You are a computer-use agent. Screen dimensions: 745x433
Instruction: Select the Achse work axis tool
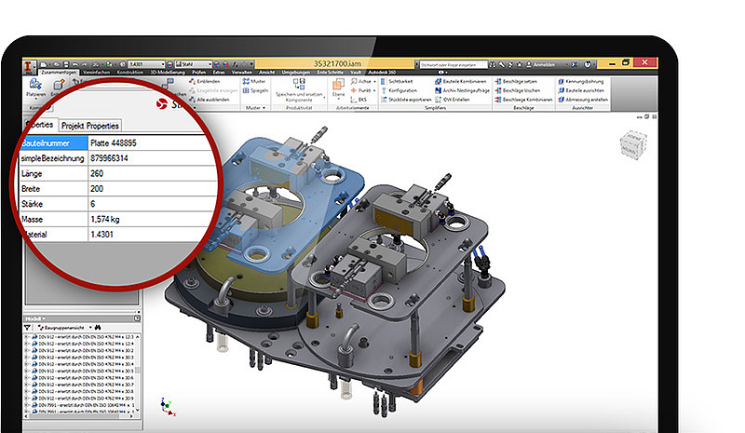(x=361, y=82)
